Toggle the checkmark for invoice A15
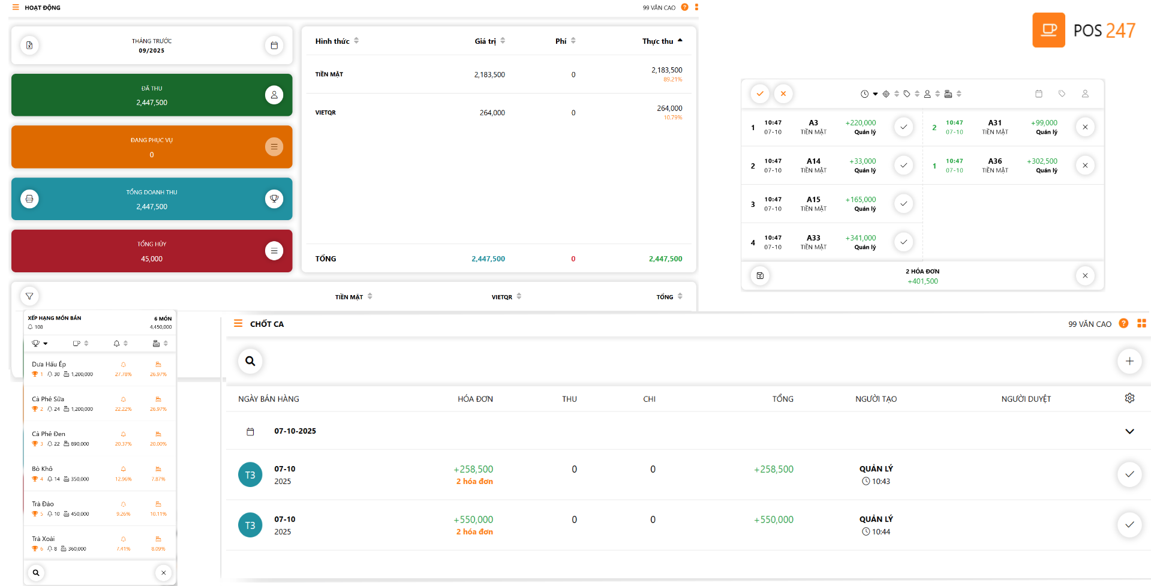1151x586 pixels. [903, 204]
